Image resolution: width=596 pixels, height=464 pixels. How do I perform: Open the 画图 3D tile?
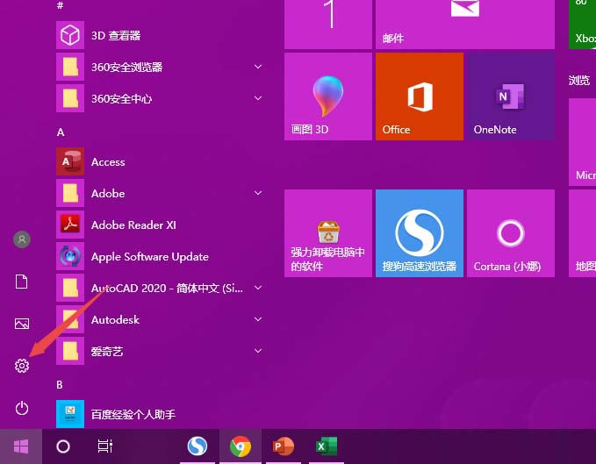pos(328,96)
